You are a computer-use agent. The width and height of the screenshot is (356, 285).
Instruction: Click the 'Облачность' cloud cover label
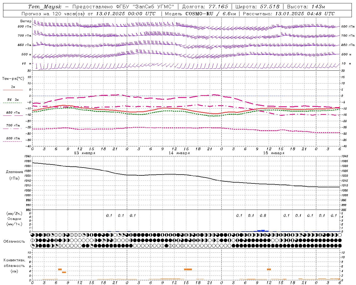point(14,241)
